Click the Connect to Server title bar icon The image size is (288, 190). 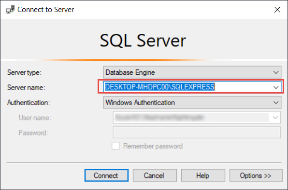[x=10, y=9]
